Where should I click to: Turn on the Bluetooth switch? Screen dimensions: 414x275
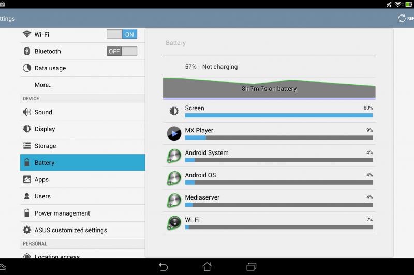[x=122, y=51]
